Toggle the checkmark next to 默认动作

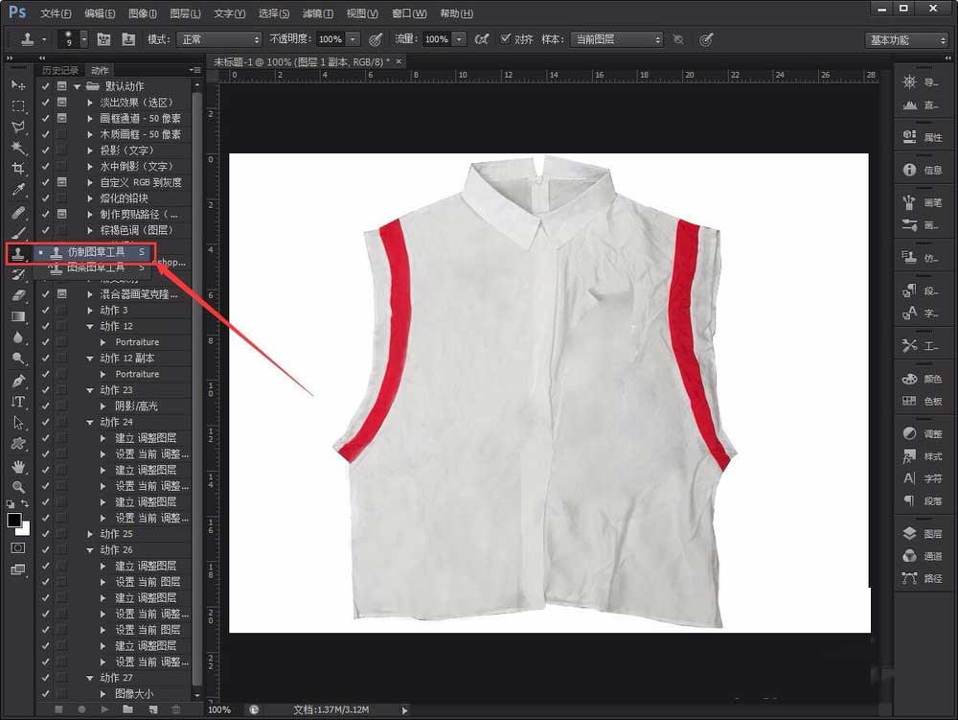coord(45,86)
